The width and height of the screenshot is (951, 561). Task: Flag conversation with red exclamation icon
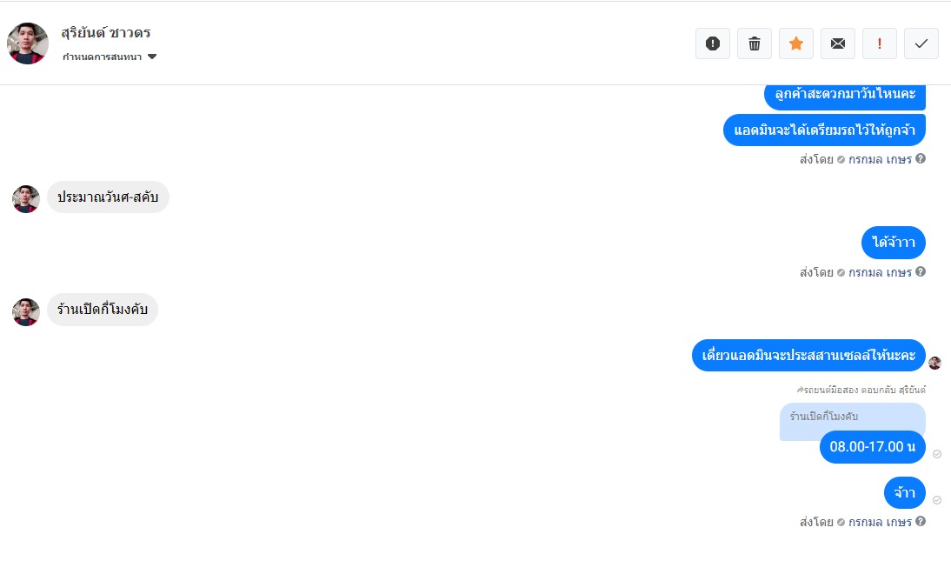point(880,43)
